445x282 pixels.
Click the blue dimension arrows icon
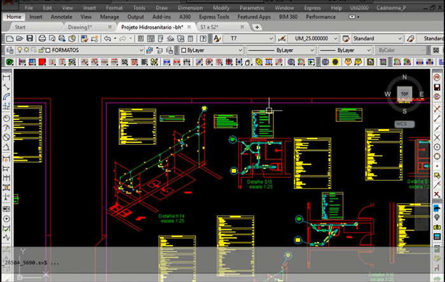coord(167,62)
